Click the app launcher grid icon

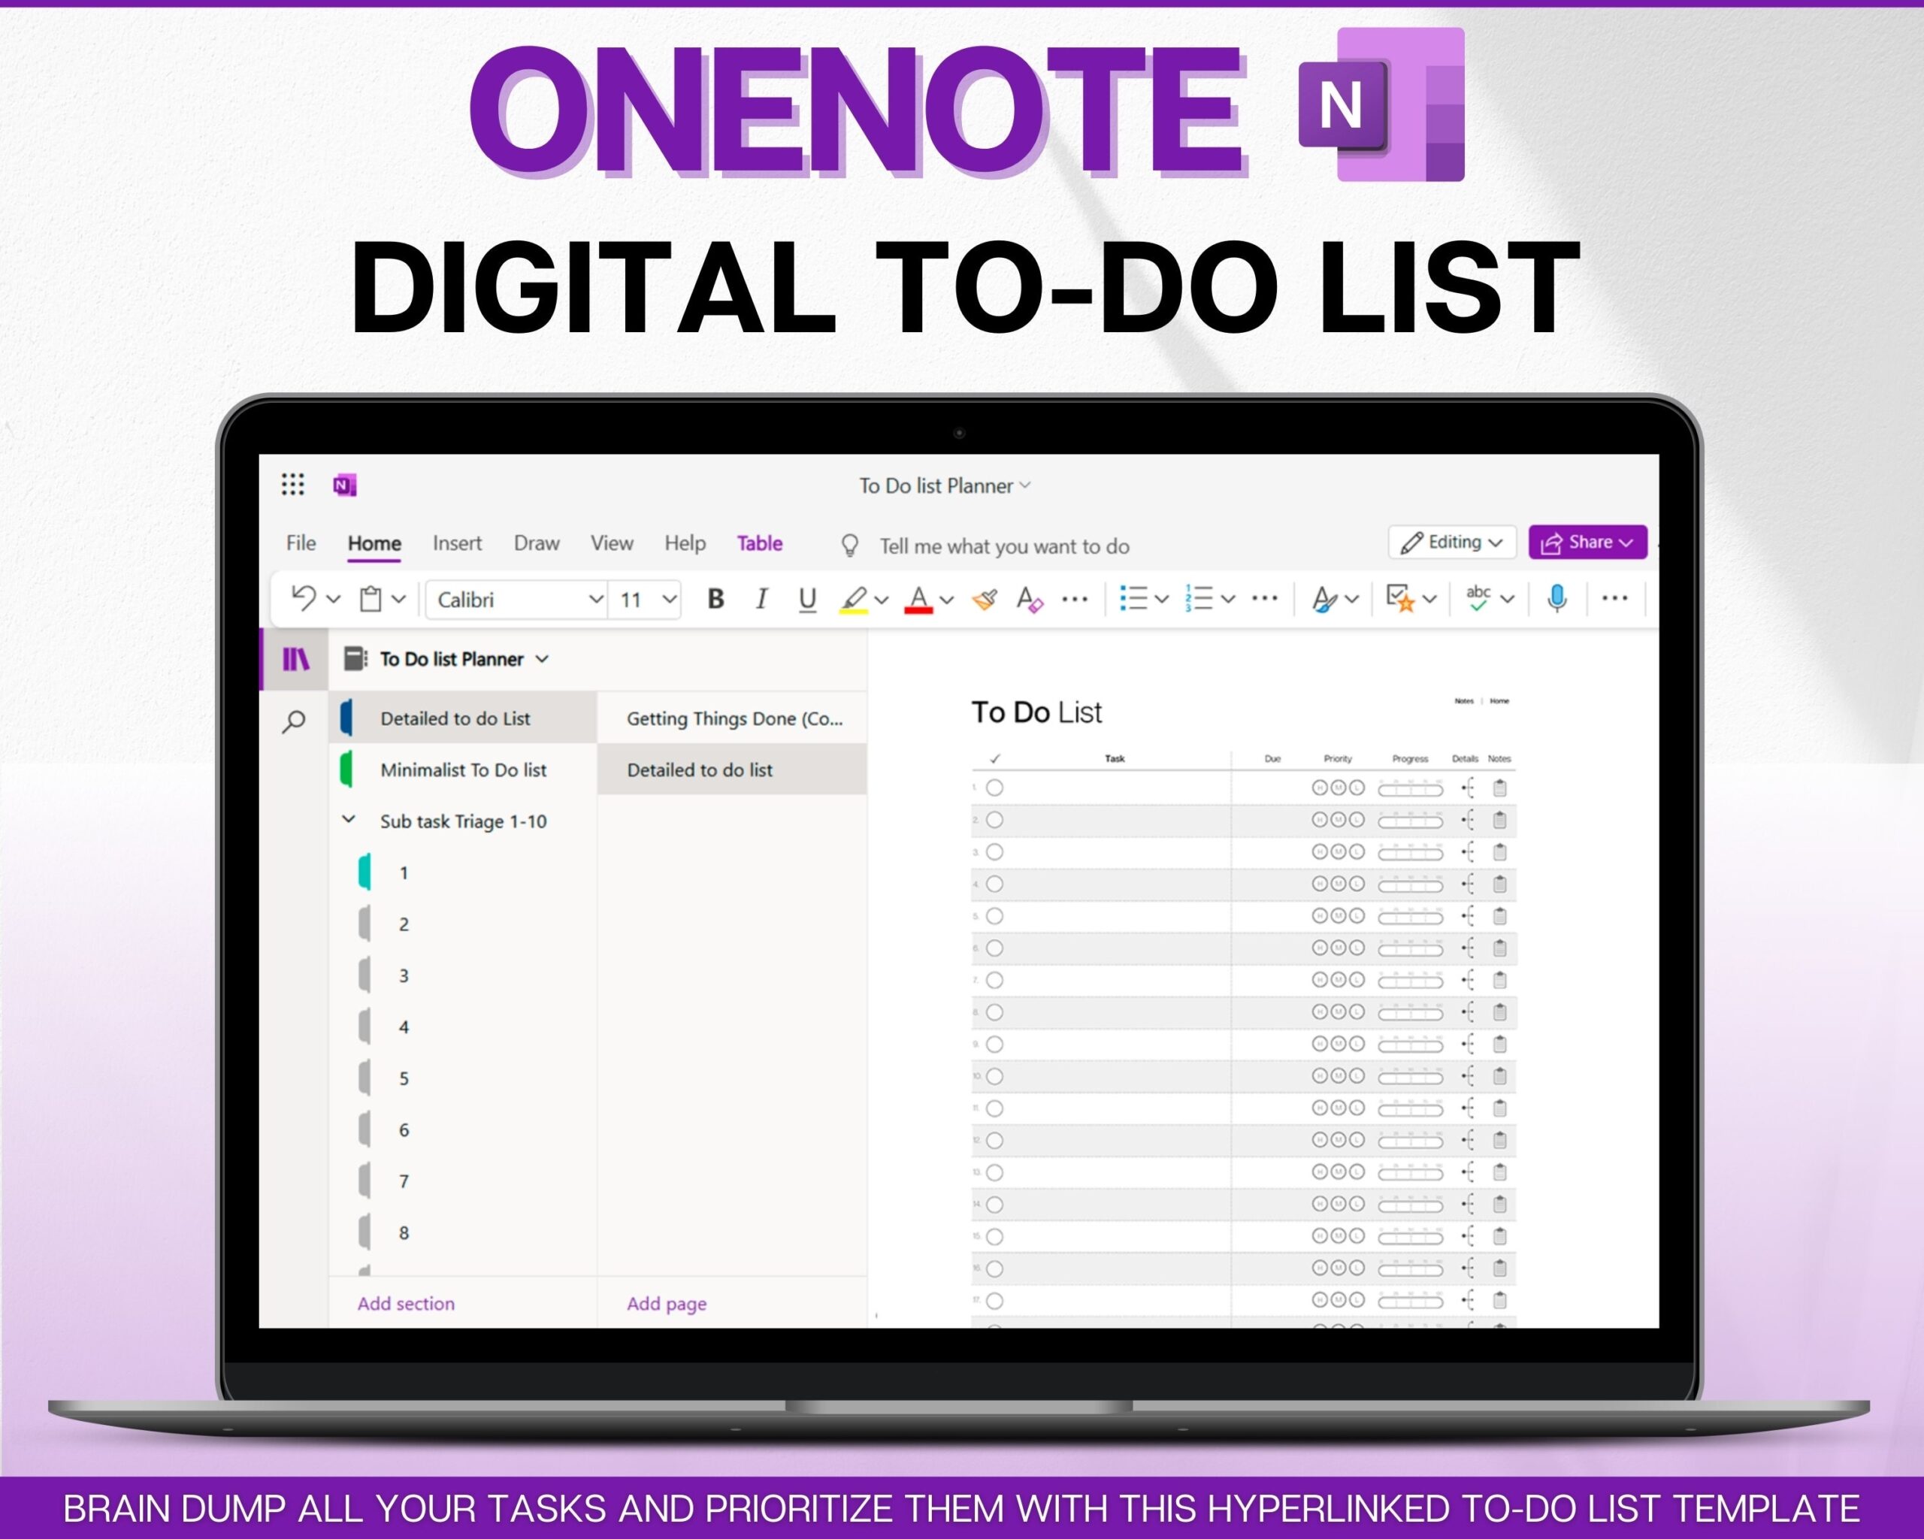[x=292, y=485]
